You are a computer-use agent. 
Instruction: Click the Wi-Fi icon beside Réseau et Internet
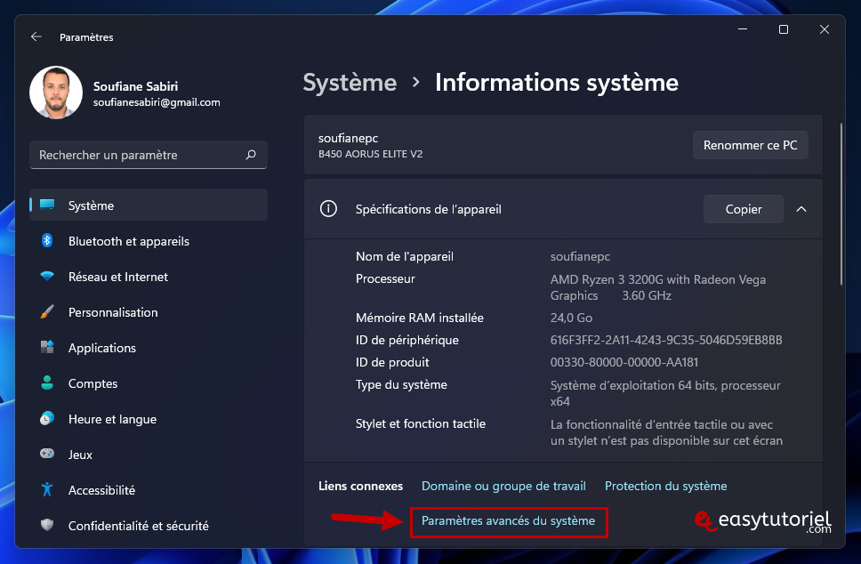47,277
